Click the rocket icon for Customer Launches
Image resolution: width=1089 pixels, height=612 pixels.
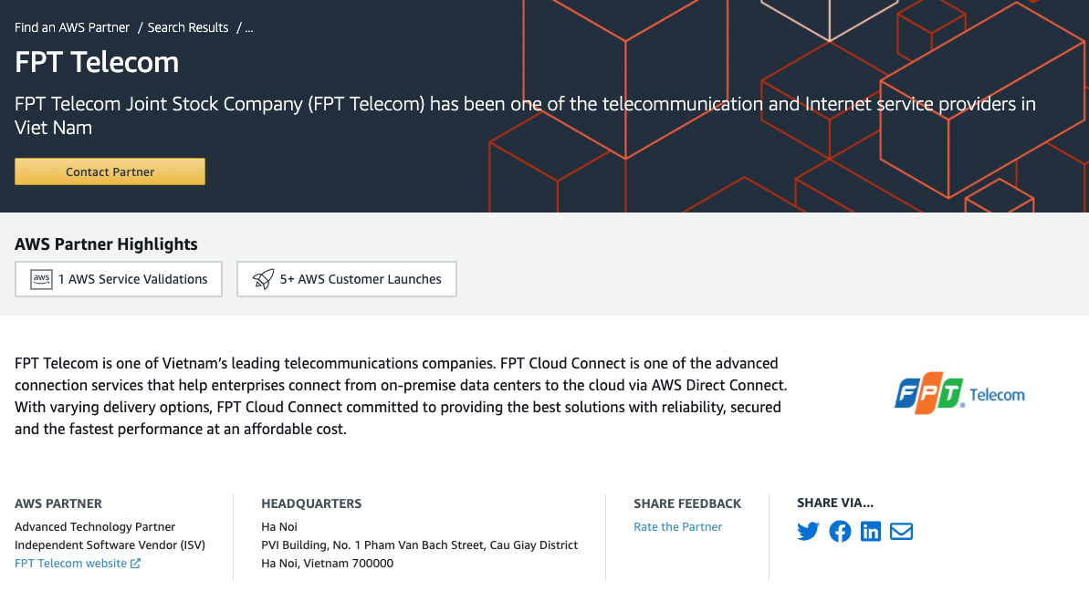pos(263,279)
